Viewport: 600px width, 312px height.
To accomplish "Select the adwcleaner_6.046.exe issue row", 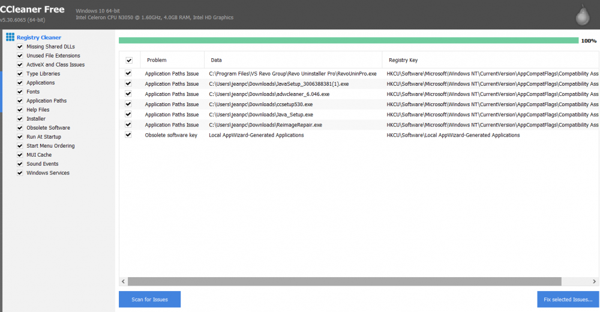I will (269, 94).
